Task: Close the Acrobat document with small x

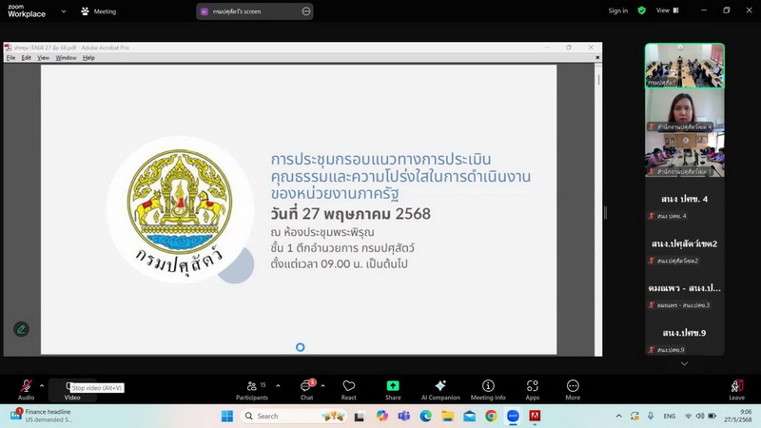Action: (x=597, y=57)
